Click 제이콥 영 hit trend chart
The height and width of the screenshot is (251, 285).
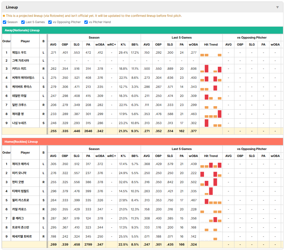coord(211,114)
